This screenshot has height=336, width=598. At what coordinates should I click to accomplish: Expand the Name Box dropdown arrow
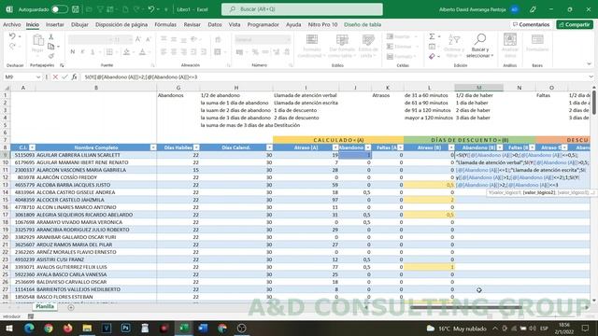pyautogui.click(x=38, y=77)
